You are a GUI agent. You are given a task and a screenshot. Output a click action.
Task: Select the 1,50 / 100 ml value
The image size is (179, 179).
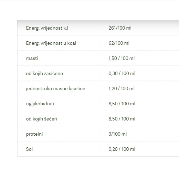point(122,58)
